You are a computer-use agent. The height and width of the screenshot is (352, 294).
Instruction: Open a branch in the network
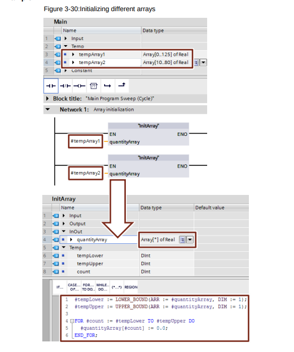click(x=107, y=86)
